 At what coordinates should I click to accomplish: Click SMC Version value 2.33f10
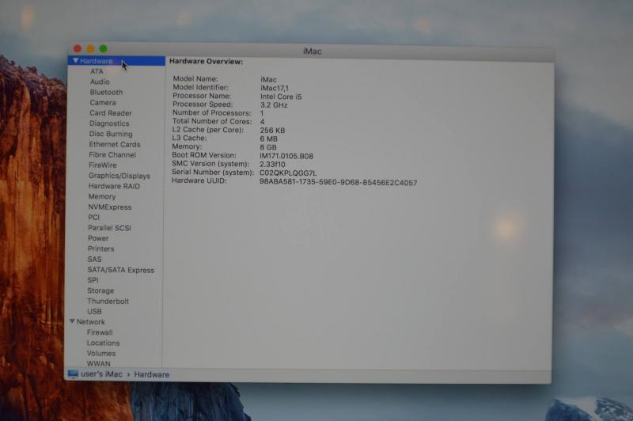272,165
